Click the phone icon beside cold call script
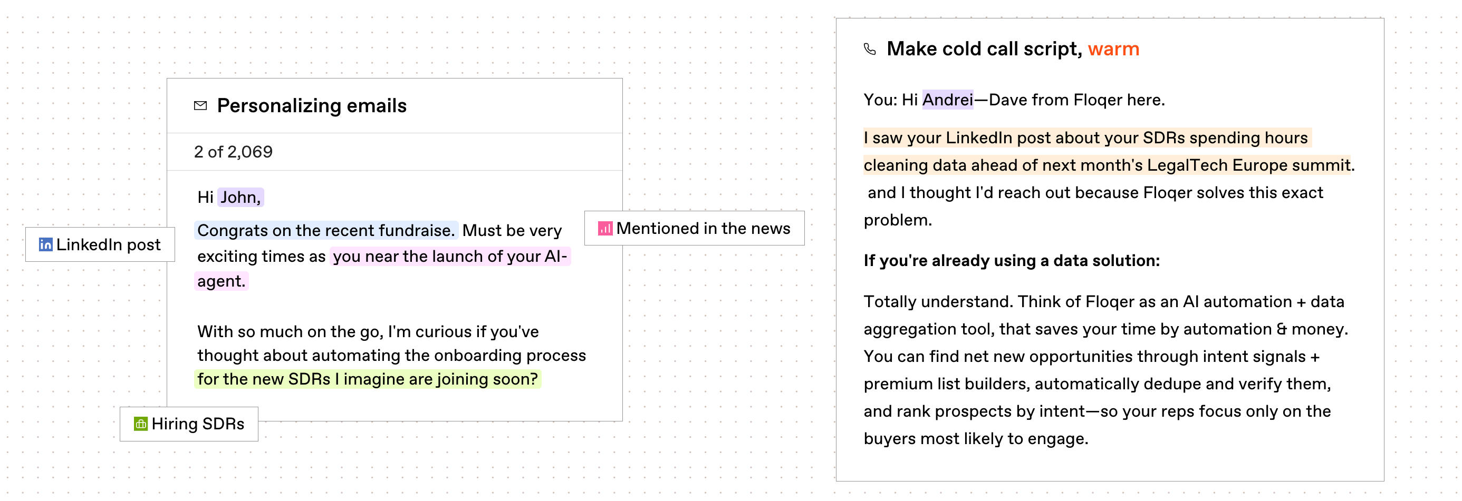Screen dimensions: 1462x501 click(870, 50)
